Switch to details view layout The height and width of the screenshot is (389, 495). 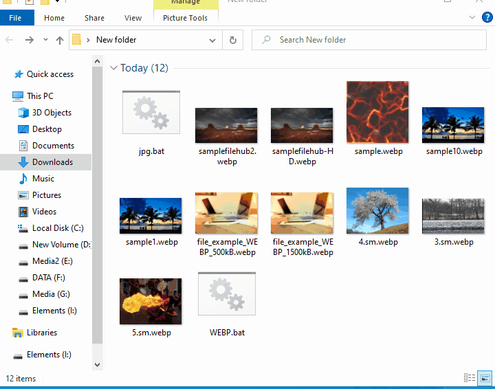(470, 378)
